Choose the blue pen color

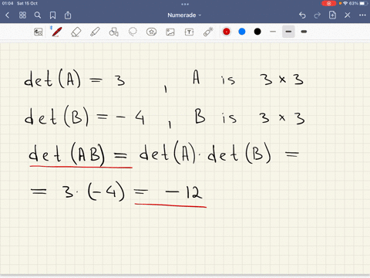tap(242, 32)
